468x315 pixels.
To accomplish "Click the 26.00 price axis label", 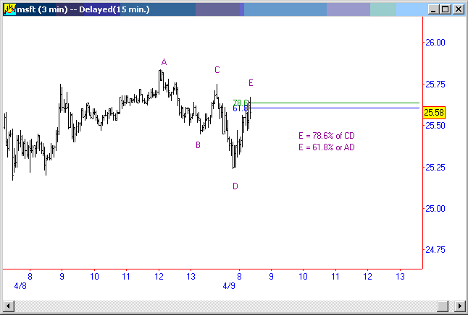I will [x=435, y=43].
